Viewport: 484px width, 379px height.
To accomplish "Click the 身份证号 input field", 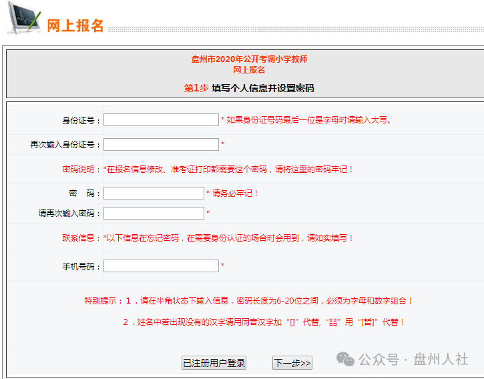I will point(161,120).
